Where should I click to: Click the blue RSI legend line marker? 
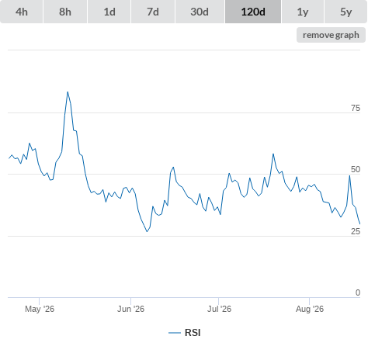coord(175,333)
